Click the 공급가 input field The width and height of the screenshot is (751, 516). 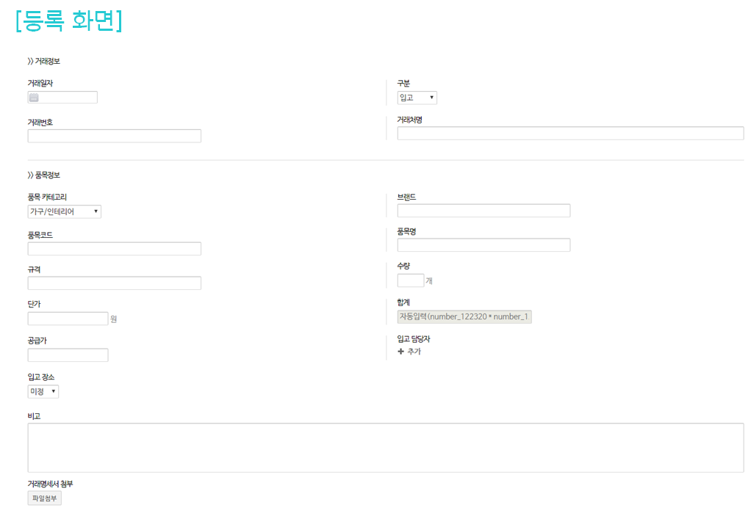click(68, 355)
